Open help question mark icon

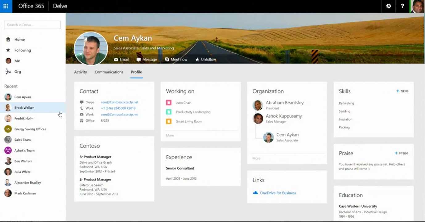[x=402, y=6]
